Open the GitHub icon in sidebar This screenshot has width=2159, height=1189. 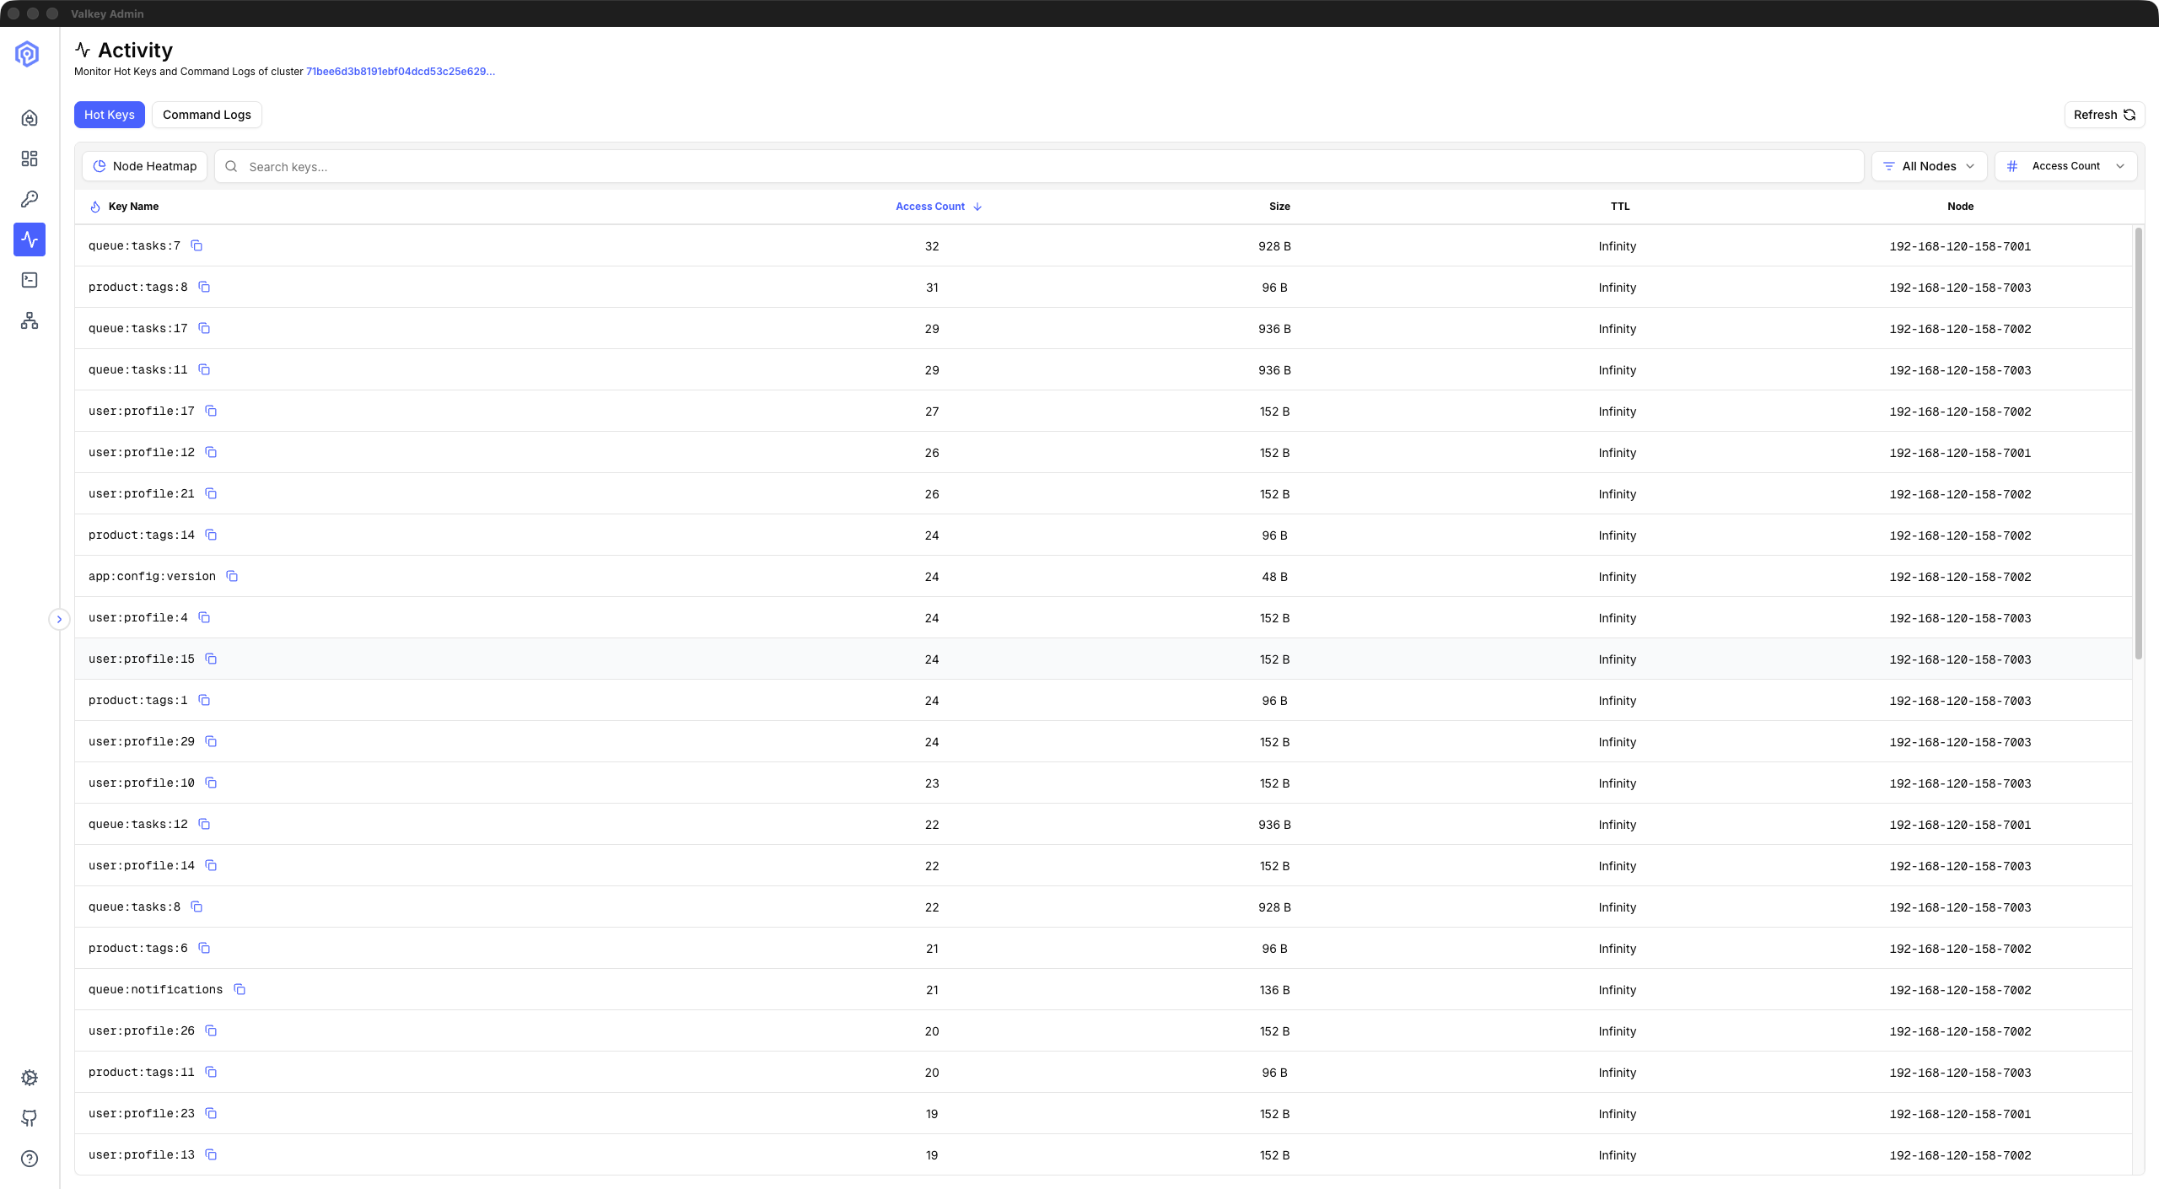click(x=30, y=1118)
